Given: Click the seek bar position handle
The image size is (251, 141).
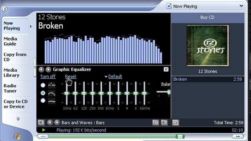Looking at the screenshot, I should point(180,137).
